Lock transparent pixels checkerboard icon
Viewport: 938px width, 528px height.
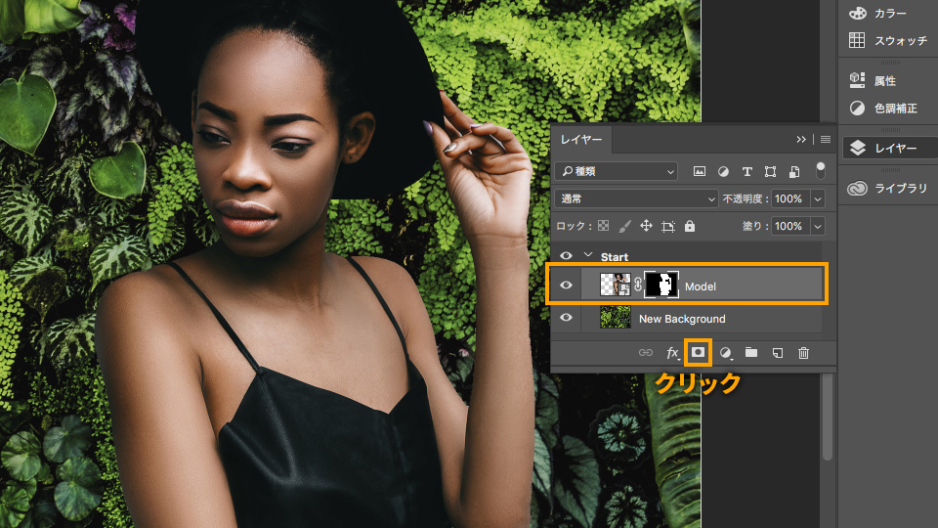pyautogui.click(x=604, y=226)
